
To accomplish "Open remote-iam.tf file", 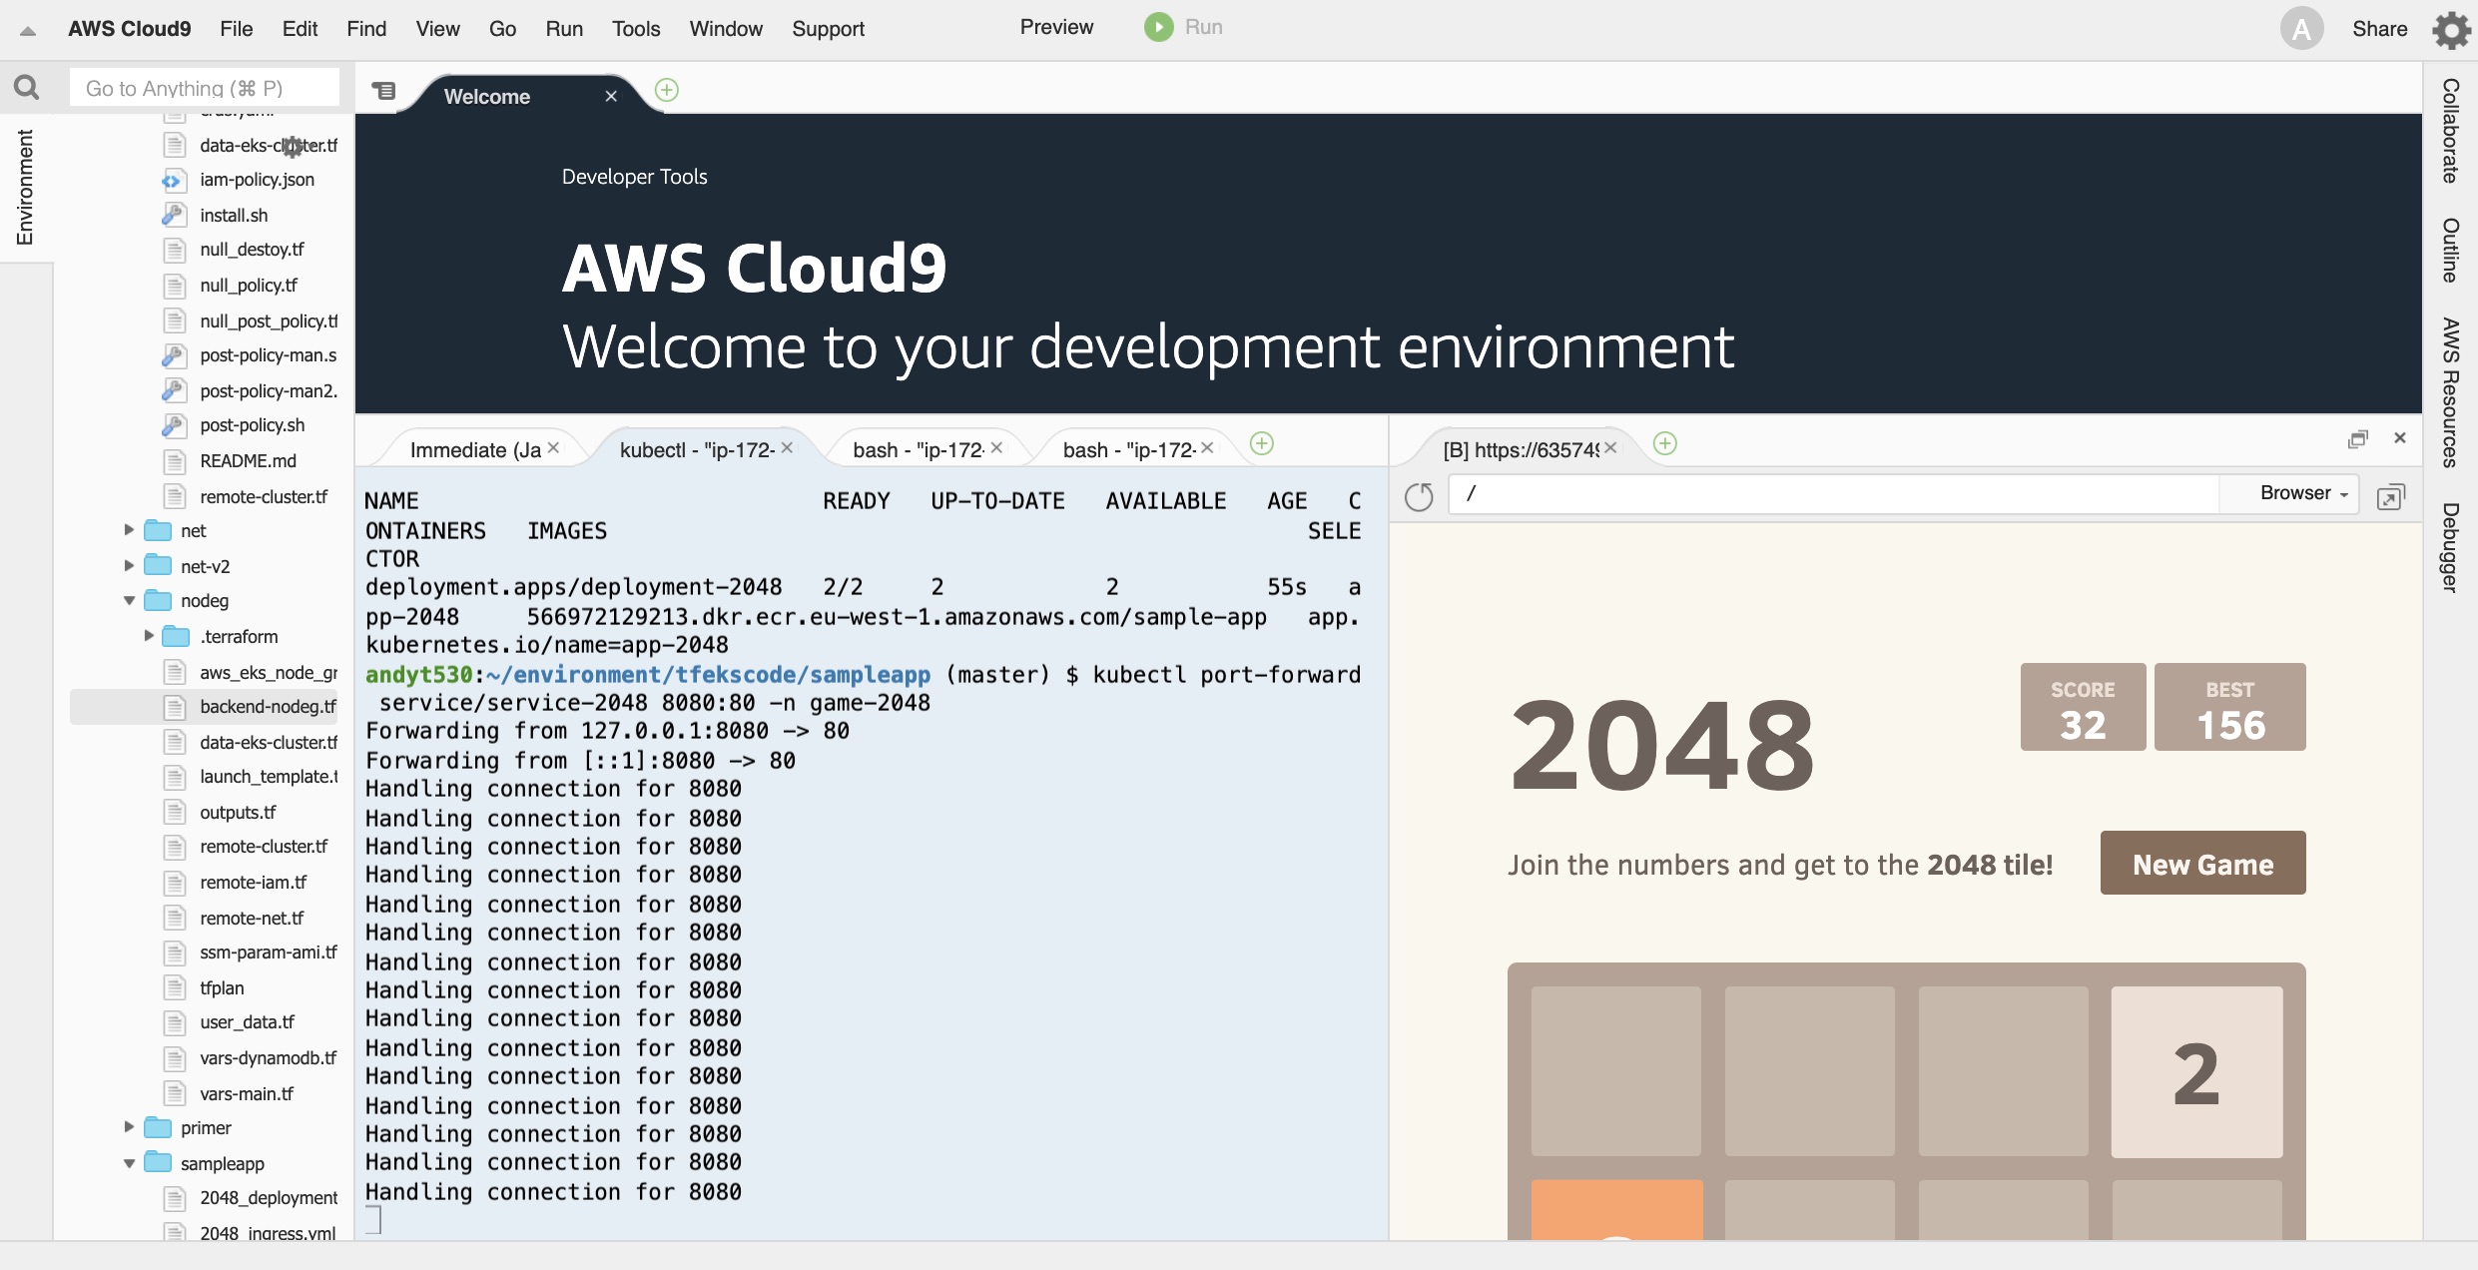I will pos(253,883).
